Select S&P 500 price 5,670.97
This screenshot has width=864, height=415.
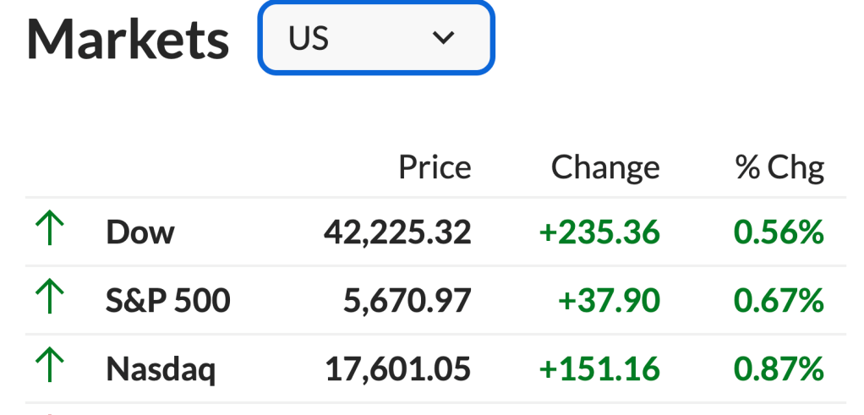click(407, 301)
